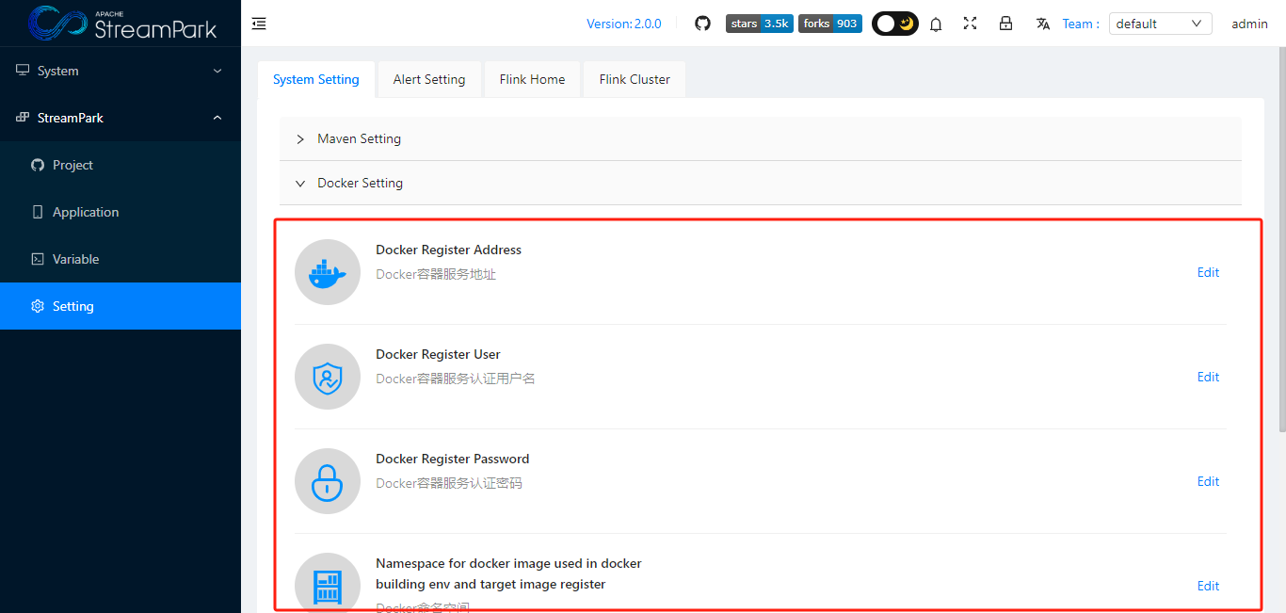This screenshot has width=1286, height=613.
Task: Collapse the sidebar with the hamburger toggle
Action: [259, 24]
